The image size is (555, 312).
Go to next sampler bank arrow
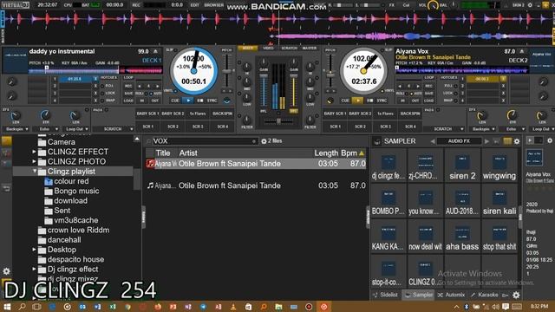[486, 141]
